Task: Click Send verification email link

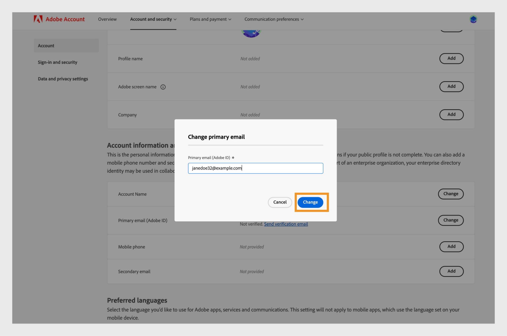Action: tap(285, 224)
